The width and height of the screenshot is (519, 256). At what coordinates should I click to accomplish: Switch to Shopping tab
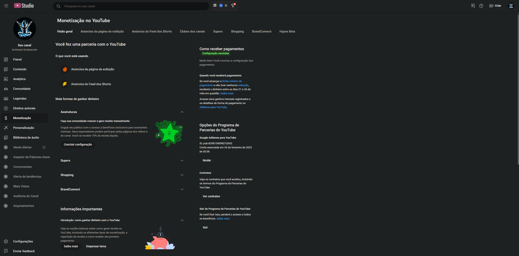pos(237,31)
